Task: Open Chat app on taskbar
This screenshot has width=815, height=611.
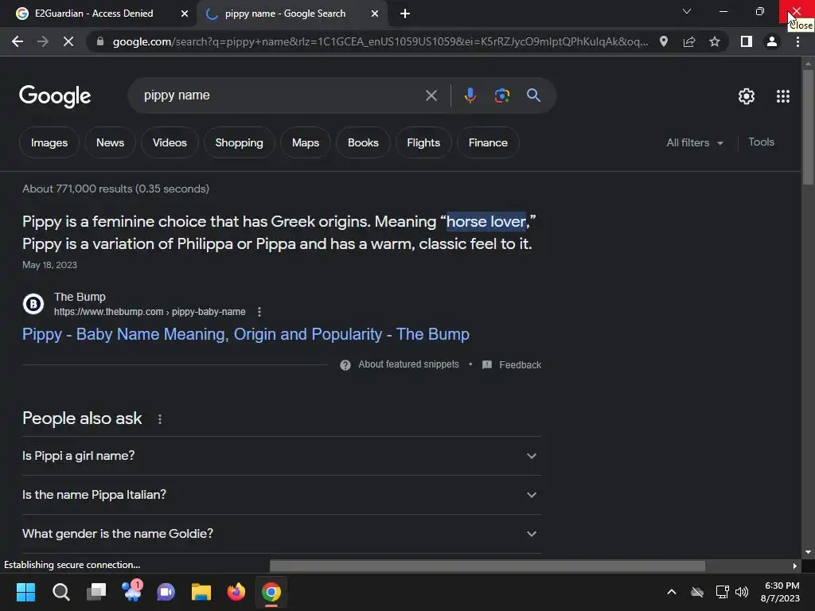Action: tap(166, 592)
